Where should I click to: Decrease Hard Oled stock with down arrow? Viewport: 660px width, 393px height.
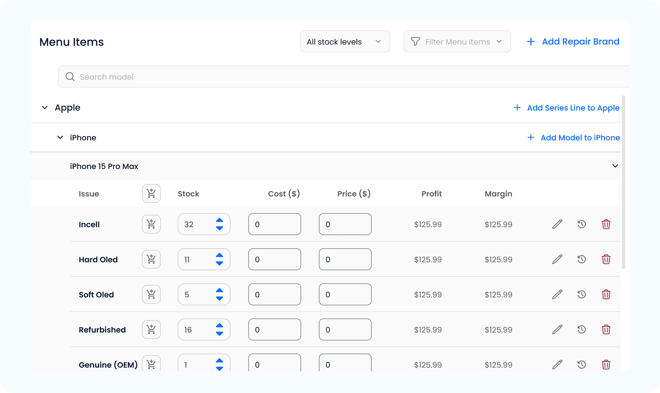219,264
